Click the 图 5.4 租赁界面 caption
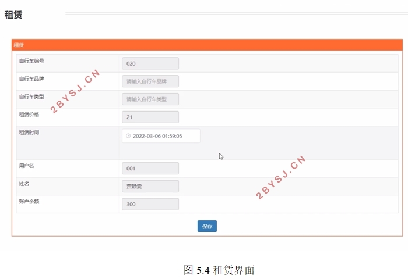This screenshot has height=279, width=408. coord(219,270)
